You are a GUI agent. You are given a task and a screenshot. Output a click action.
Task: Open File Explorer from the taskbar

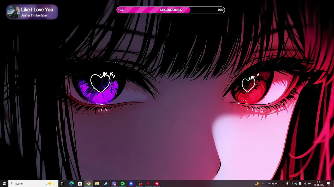[97, 184]
